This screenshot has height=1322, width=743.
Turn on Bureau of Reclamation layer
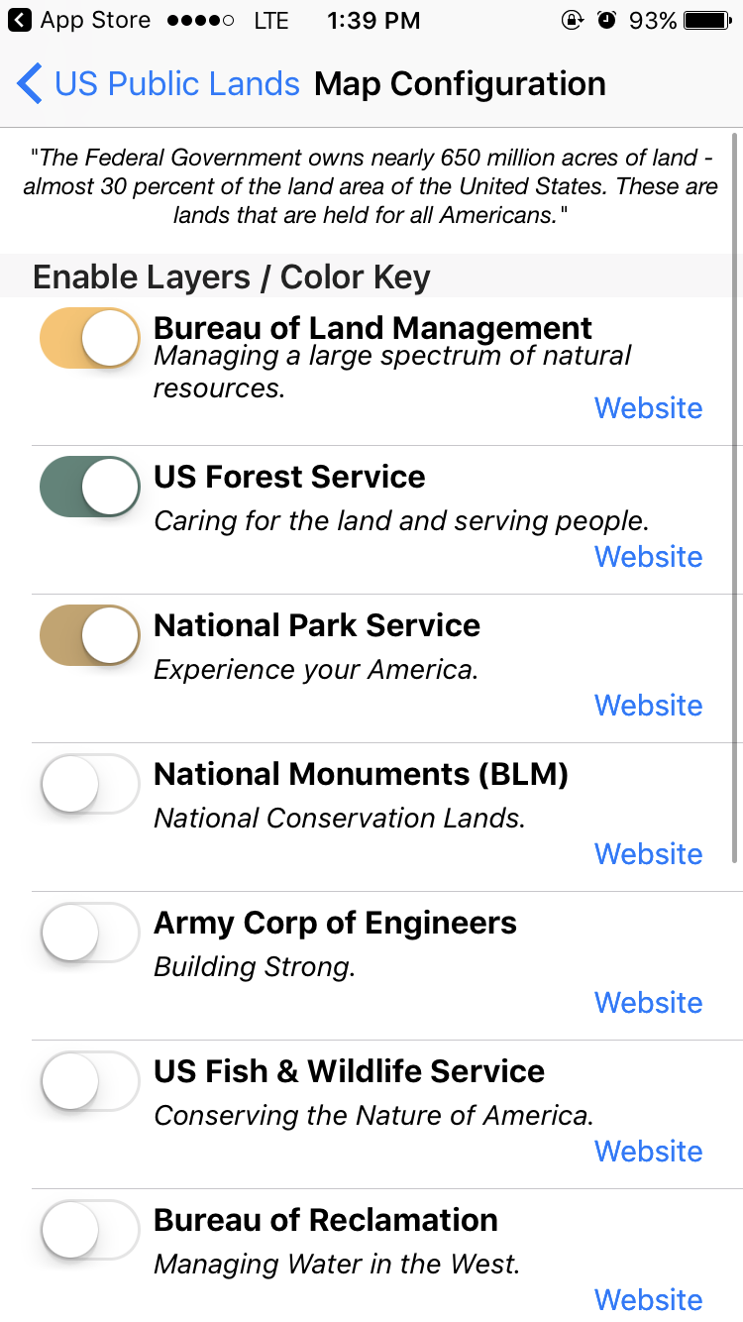click(x=90, y=1230)
